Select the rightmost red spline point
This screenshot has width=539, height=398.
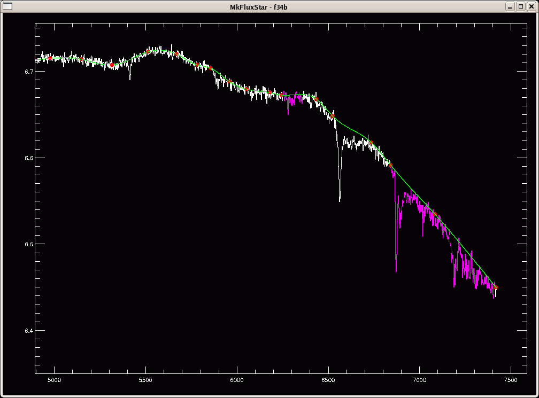[x=496, y=287]
